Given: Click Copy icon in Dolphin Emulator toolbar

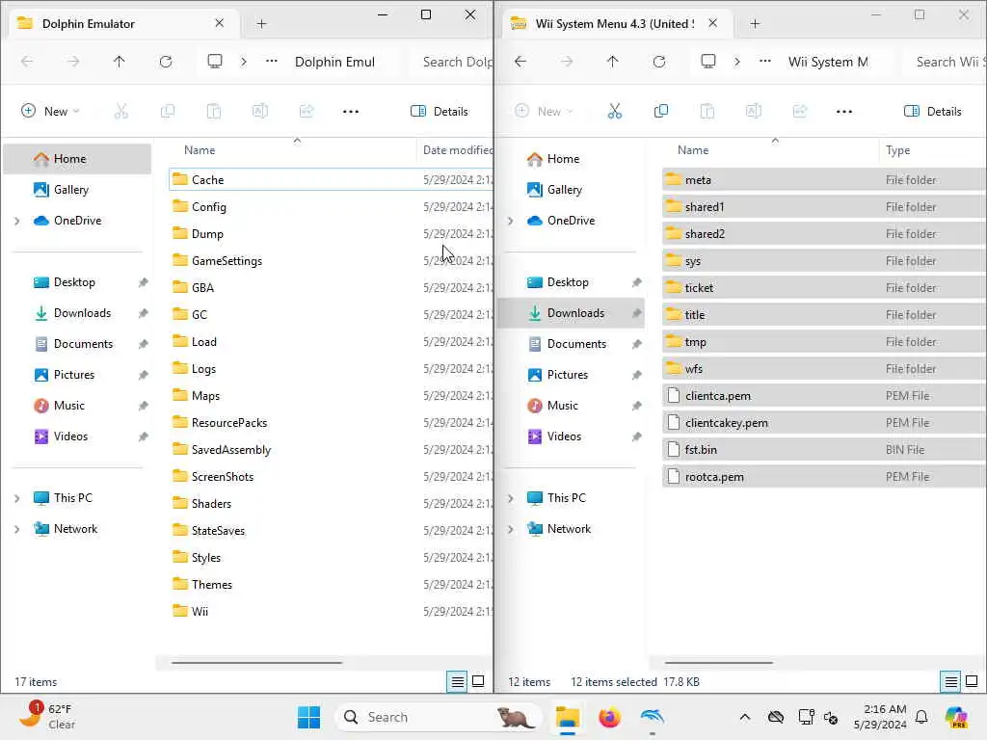Looking at the screenshot, I should 167,112.
